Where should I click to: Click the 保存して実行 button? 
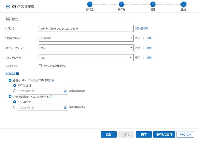pos(164,134)
